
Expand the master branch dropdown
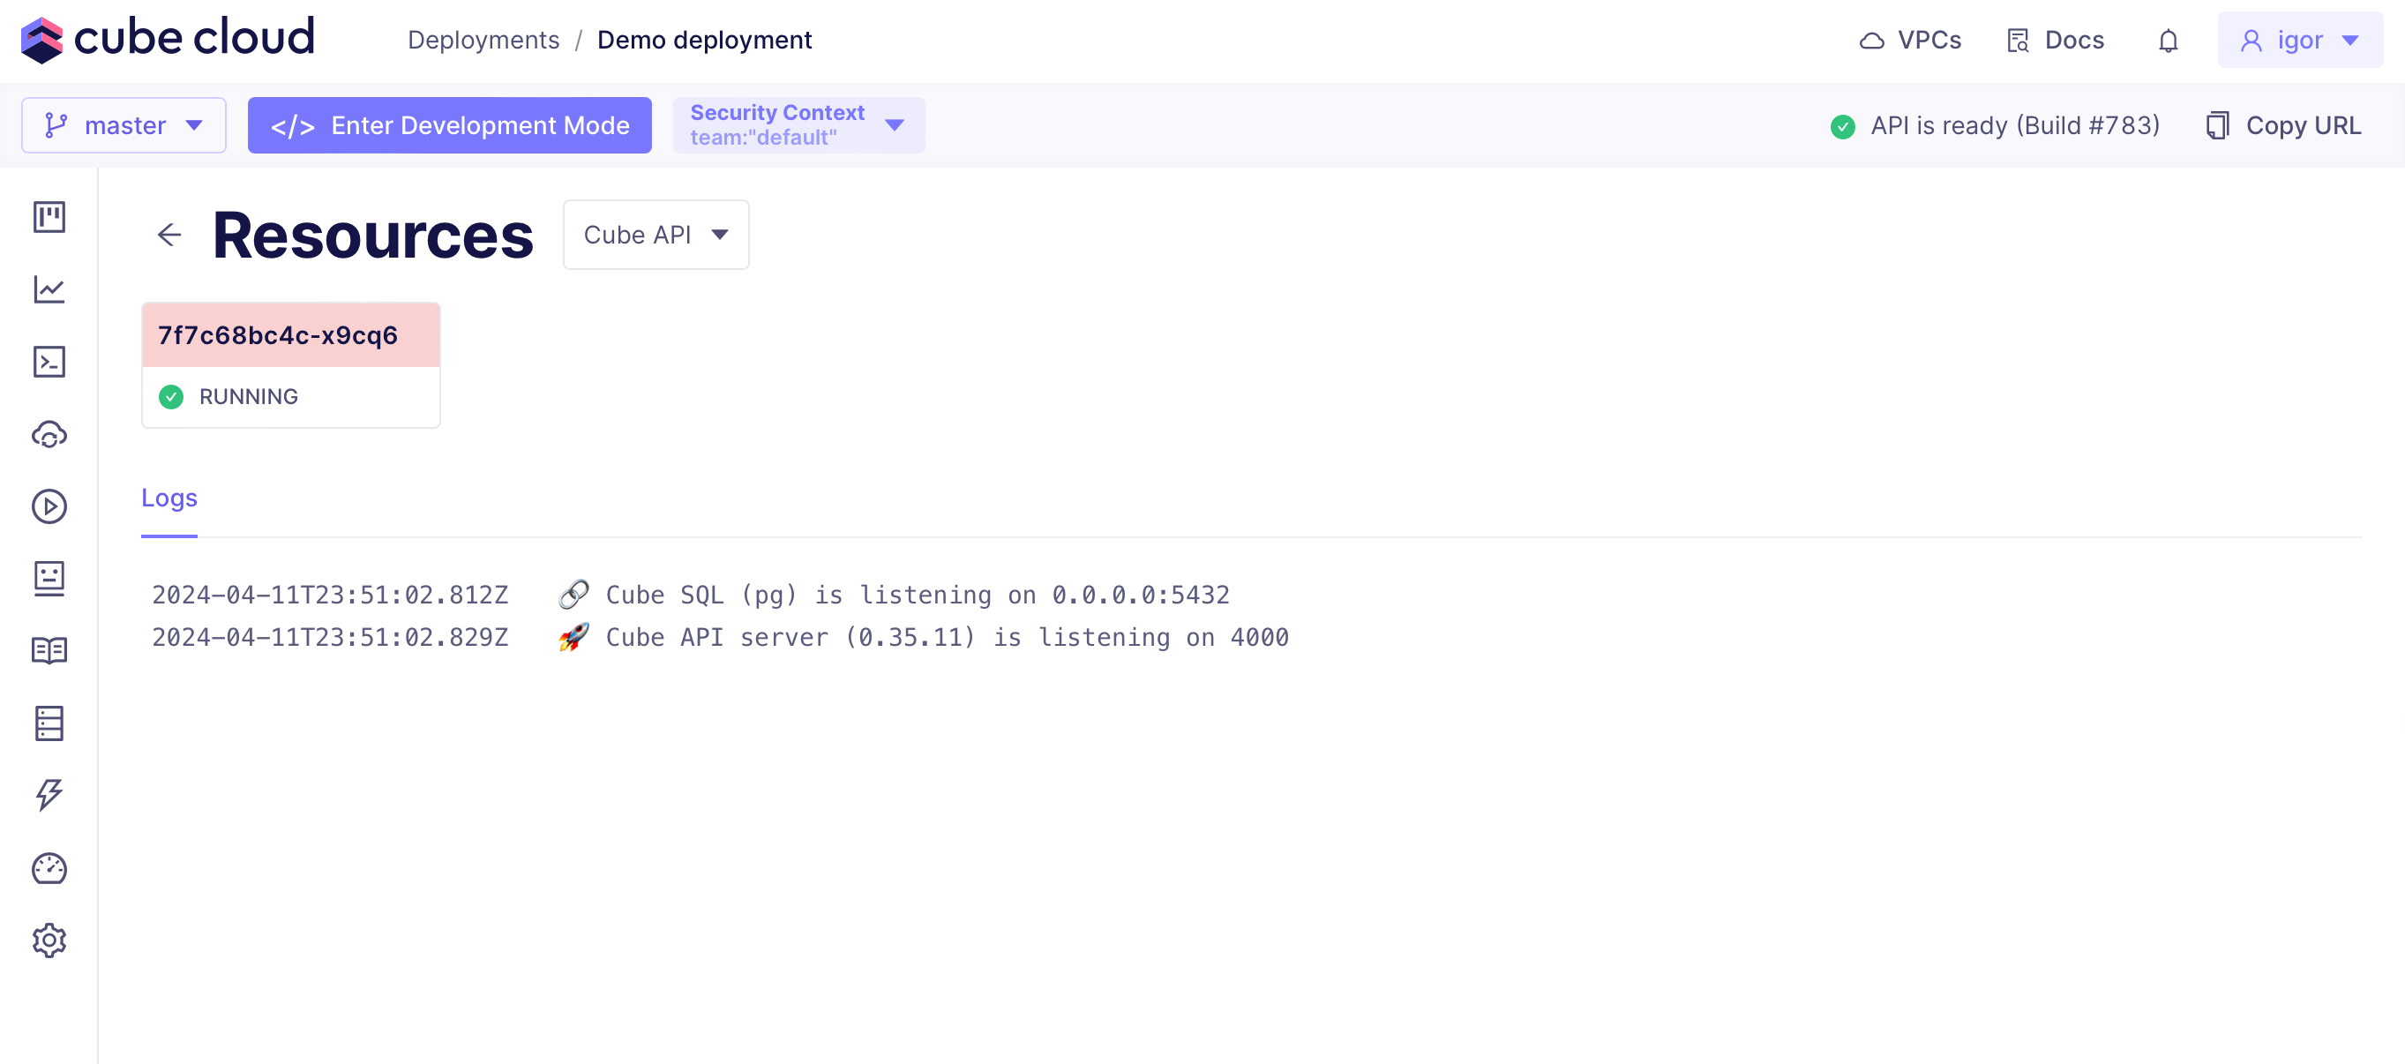tap(124, 125)
